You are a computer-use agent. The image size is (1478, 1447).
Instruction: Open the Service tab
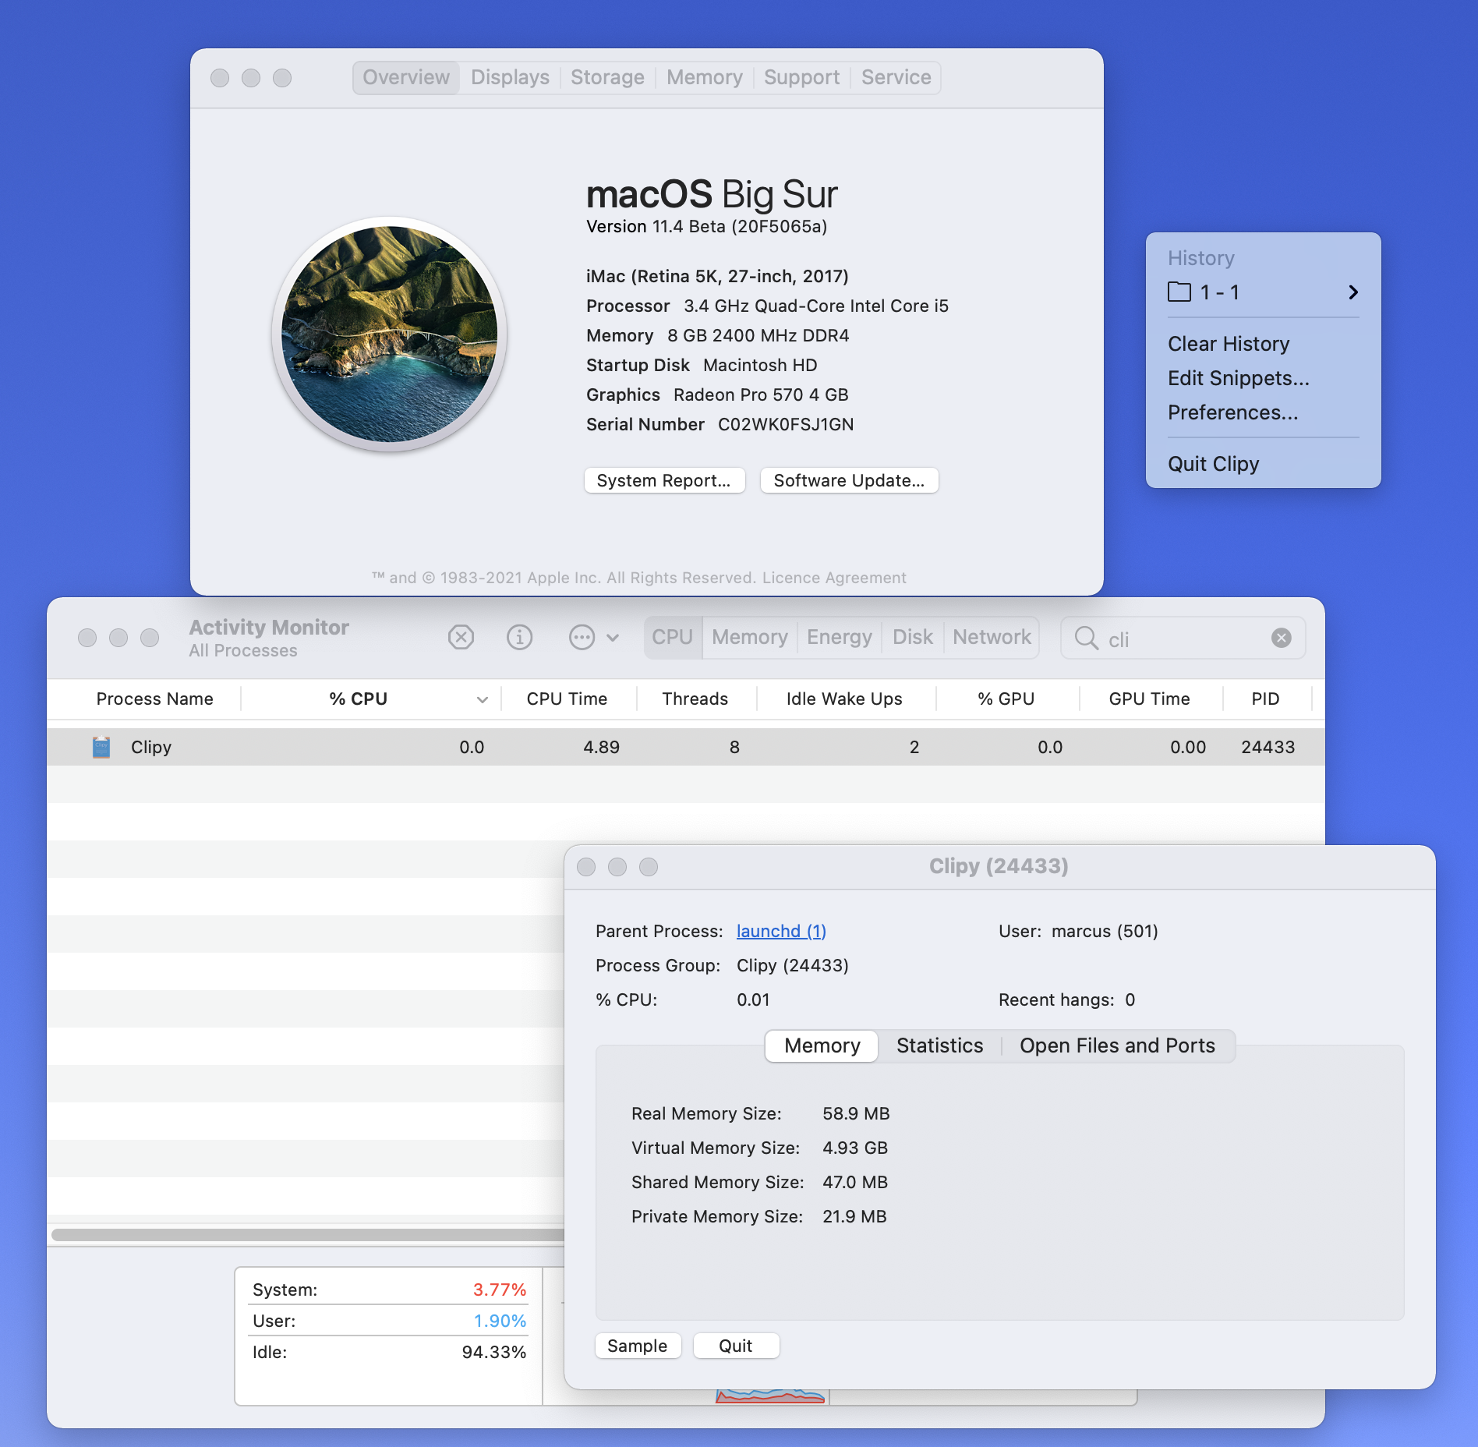pos(896,77)
